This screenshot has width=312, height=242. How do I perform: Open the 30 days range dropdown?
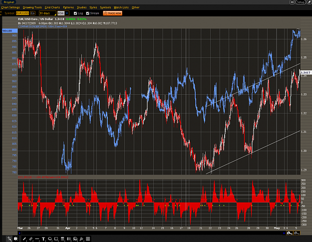coord(47,13)
